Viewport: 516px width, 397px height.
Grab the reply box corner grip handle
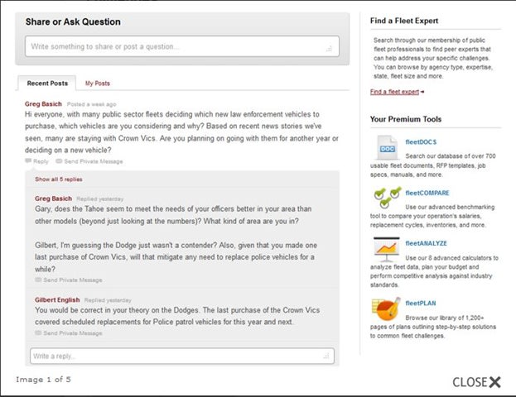tap(326, 356)
